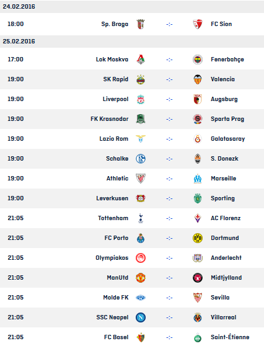Select the Olympiakos club crest
264x346 pixels.
(x=141, y=258)
